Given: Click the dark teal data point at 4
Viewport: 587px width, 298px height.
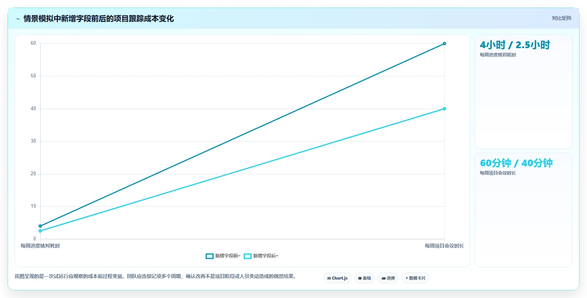Looking at the screenshot, I should click(40, 226).
